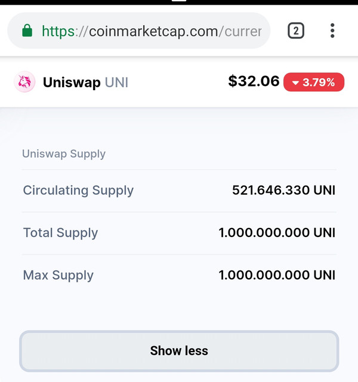The image size is (358, 382).
Task: Tap the Android status bar handle
Action: [179, 1]
